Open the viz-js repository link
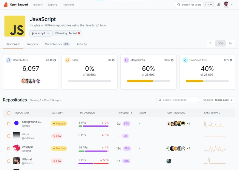 tap(25, 134)
